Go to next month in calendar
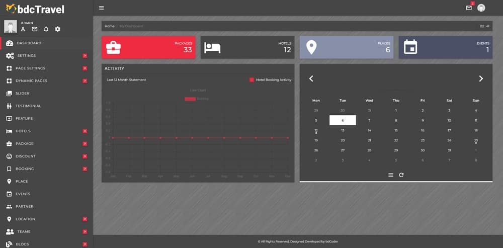 [x=481, y=78]
